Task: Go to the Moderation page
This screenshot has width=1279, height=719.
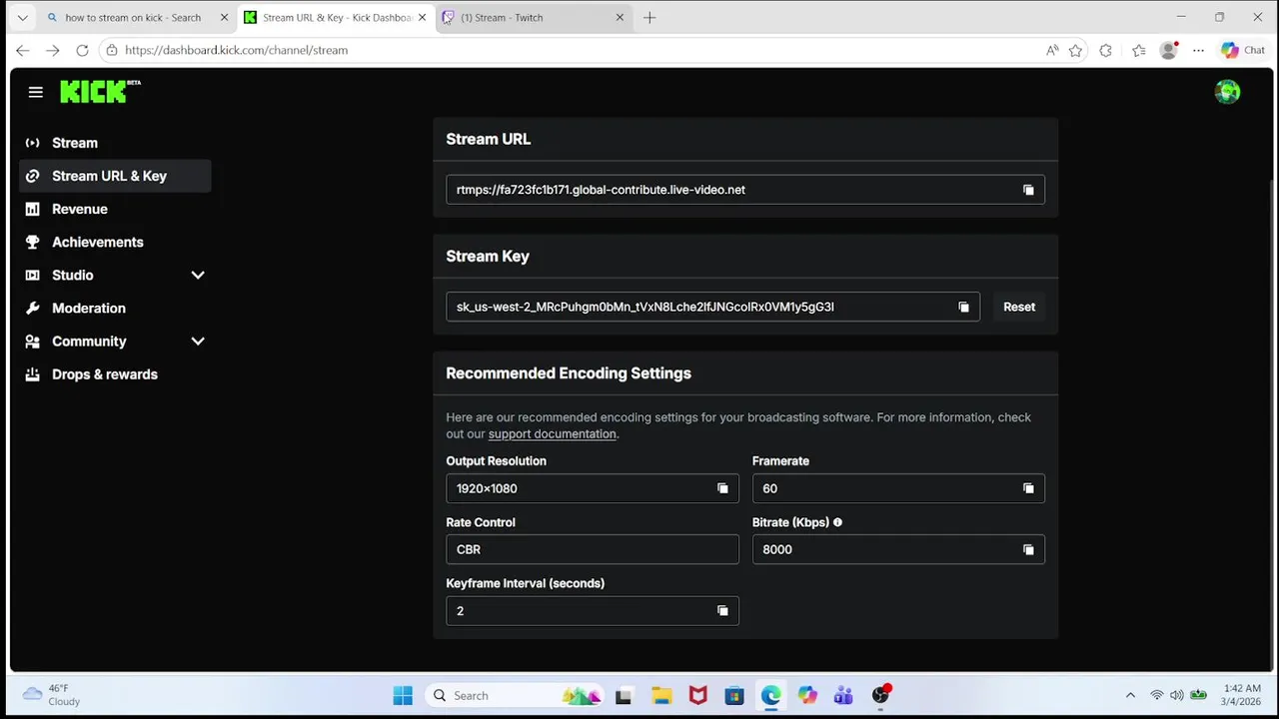Action: point(115,308)
